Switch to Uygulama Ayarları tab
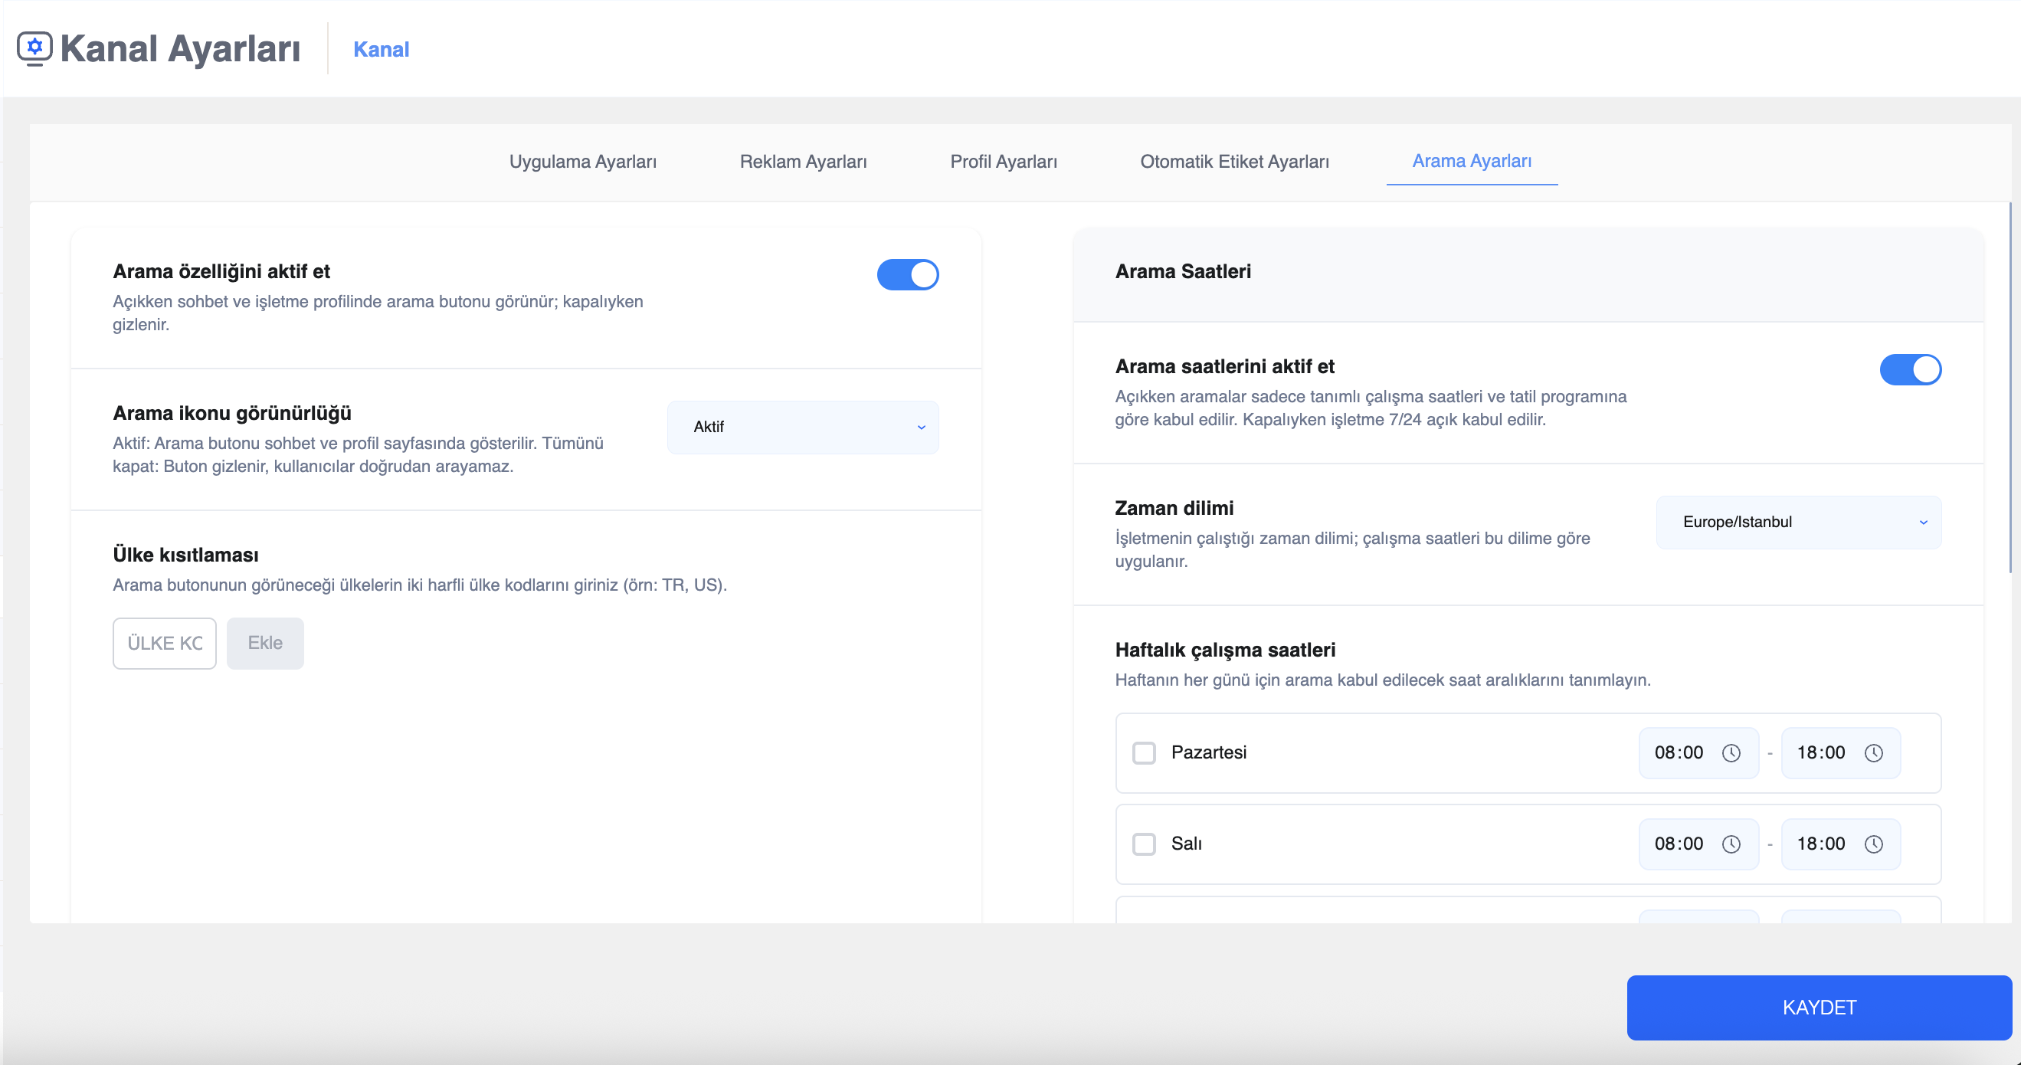2021x1065 pixels. [582, 162]
